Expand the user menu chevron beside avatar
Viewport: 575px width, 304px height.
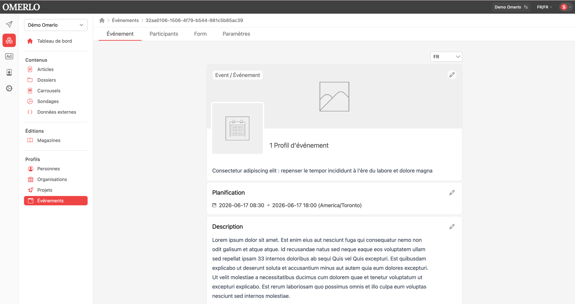[570, 7]
